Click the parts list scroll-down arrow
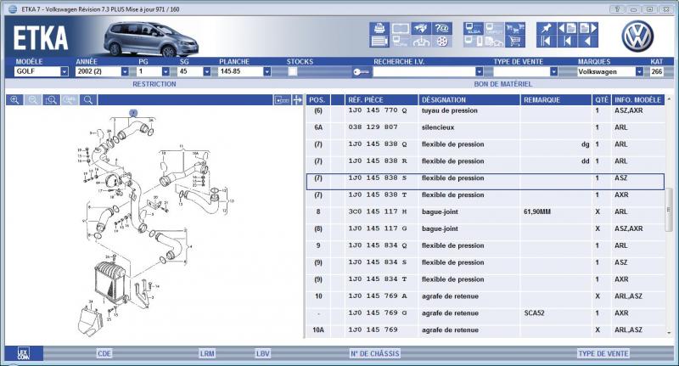The height and width of the screenshot is (366, 679). [x=669, y=333]
